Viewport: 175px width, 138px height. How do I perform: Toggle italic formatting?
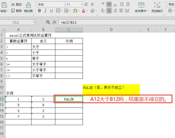click(x=45, y=11)
